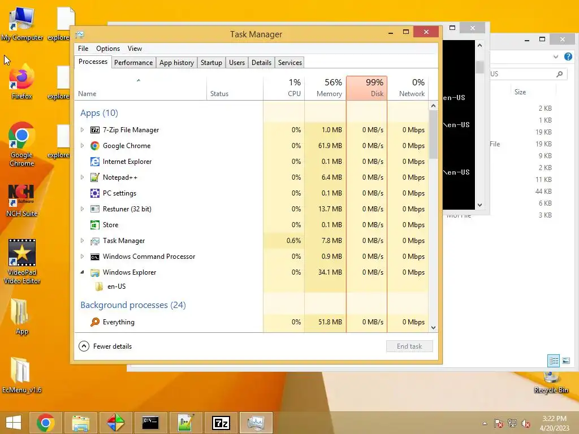Click the muted volume tray icon
Screen dimensions: 579x434
click(525, 423)
